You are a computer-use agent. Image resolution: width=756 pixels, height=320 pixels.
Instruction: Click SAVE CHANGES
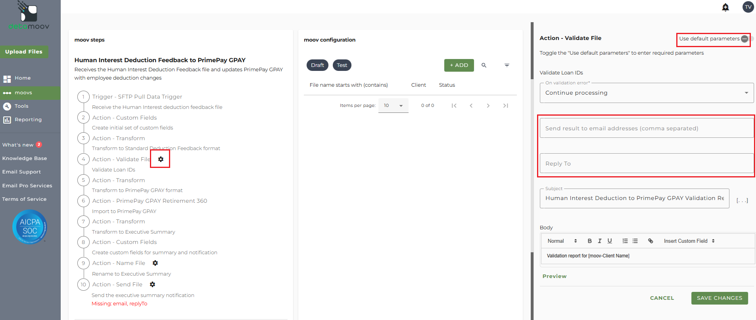pos(720,298)
